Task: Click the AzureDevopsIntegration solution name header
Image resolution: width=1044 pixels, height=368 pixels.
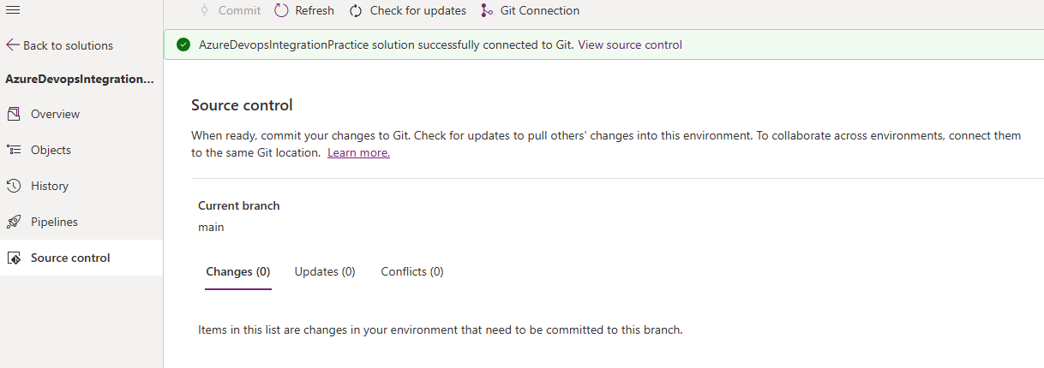Action: (x=80, y=79)
